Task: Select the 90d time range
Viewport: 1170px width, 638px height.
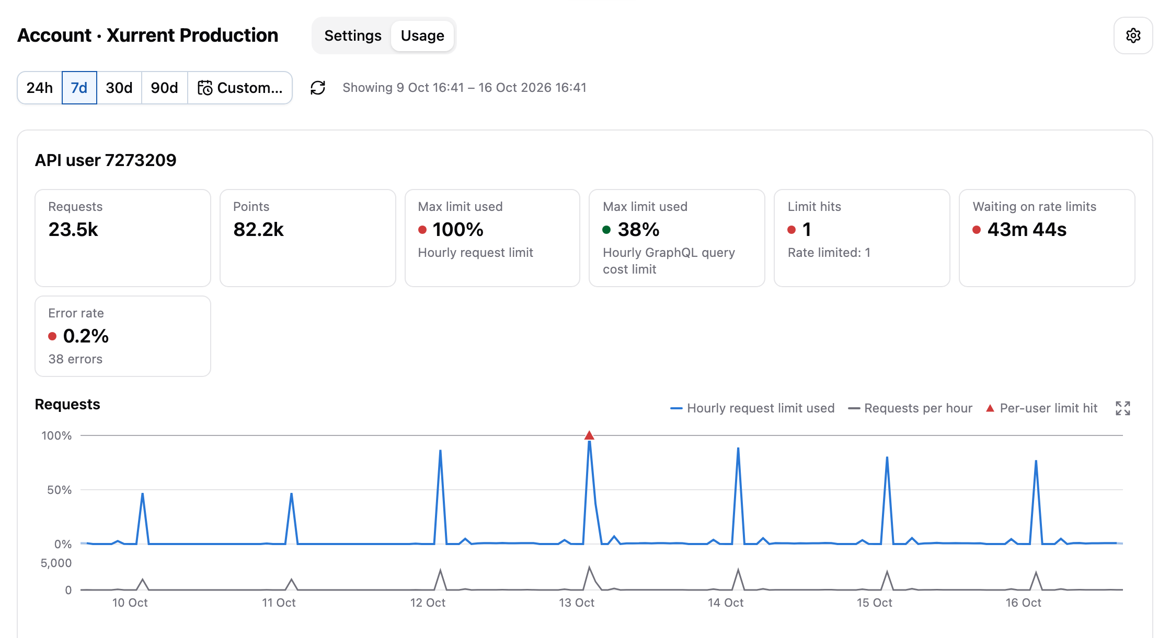Action: [x=165, y=88]
